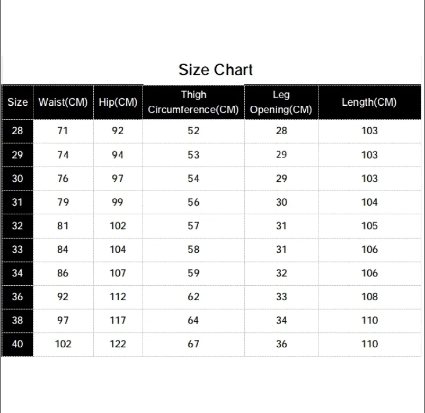Select hip value 107 in size 34 row
Viewport: 425px width, 413px height.
pos(118,273)
